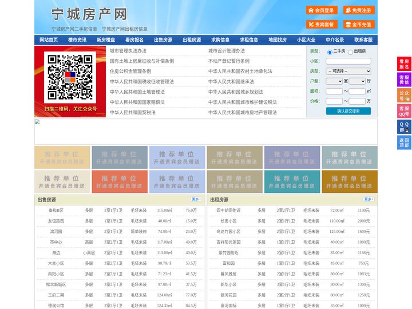Open the 不动产登记暂行条例 link

coord(229,61)
